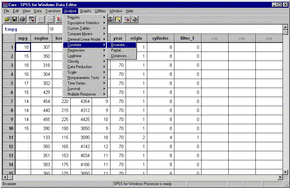Select origin cell in row 11
The image size is (290, 188).
point(136,138)
